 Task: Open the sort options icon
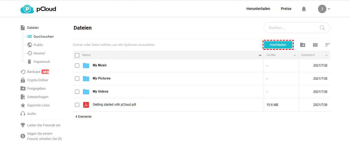click(x=327, y=45)
